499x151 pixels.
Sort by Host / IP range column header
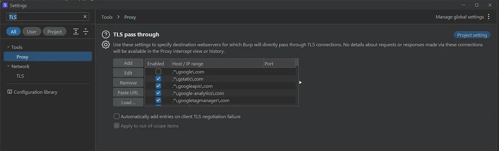click(217, 63)
